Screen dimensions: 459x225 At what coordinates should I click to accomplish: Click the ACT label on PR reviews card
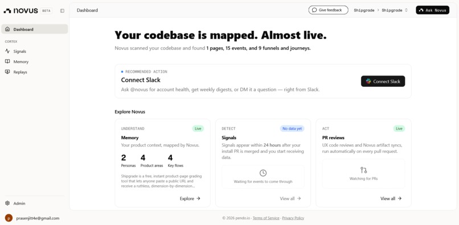(x=326, y=128)
